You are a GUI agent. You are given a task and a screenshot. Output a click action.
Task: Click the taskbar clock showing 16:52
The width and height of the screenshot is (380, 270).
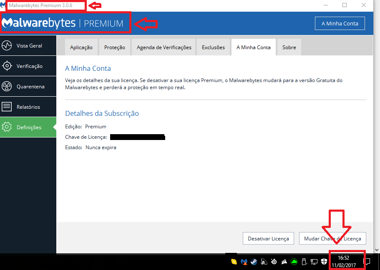click(x=344, y=262)
